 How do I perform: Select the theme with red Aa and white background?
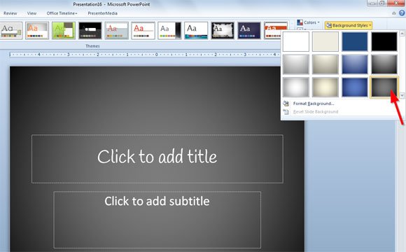(143, 31)
